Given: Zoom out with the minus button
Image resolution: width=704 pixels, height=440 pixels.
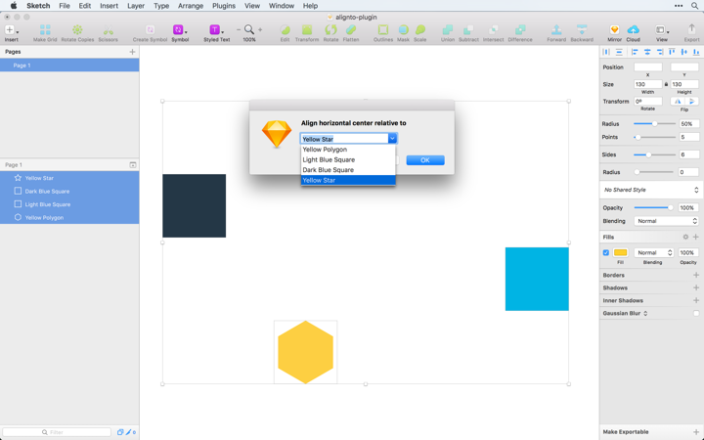Looking at the screenshot, I should click(239, 30).
